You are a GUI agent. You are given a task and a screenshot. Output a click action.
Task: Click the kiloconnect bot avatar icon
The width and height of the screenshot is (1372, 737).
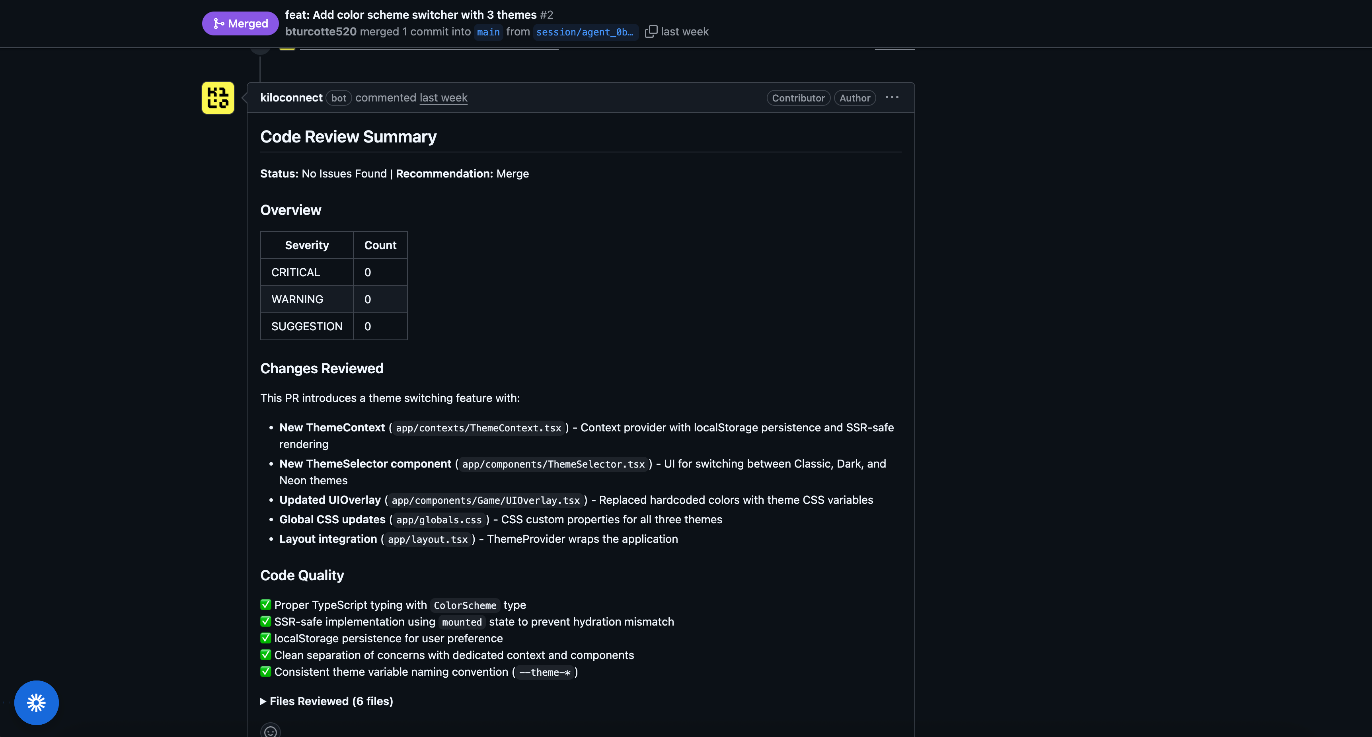[218, 98]
